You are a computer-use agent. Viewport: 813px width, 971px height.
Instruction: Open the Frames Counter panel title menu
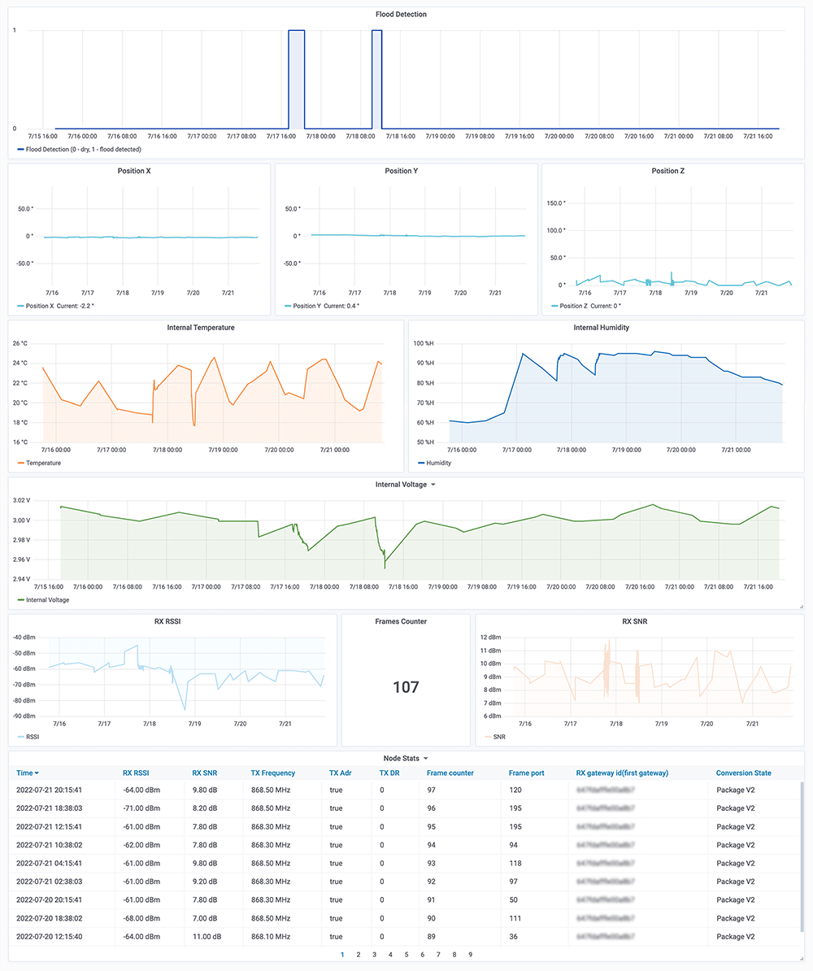pos(401,621)
